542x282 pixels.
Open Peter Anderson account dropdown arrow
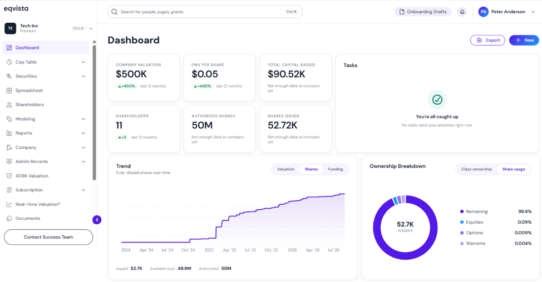click(533, 12)
